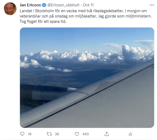
Task: Click the 453 likes count
Action: pos(86,134)
